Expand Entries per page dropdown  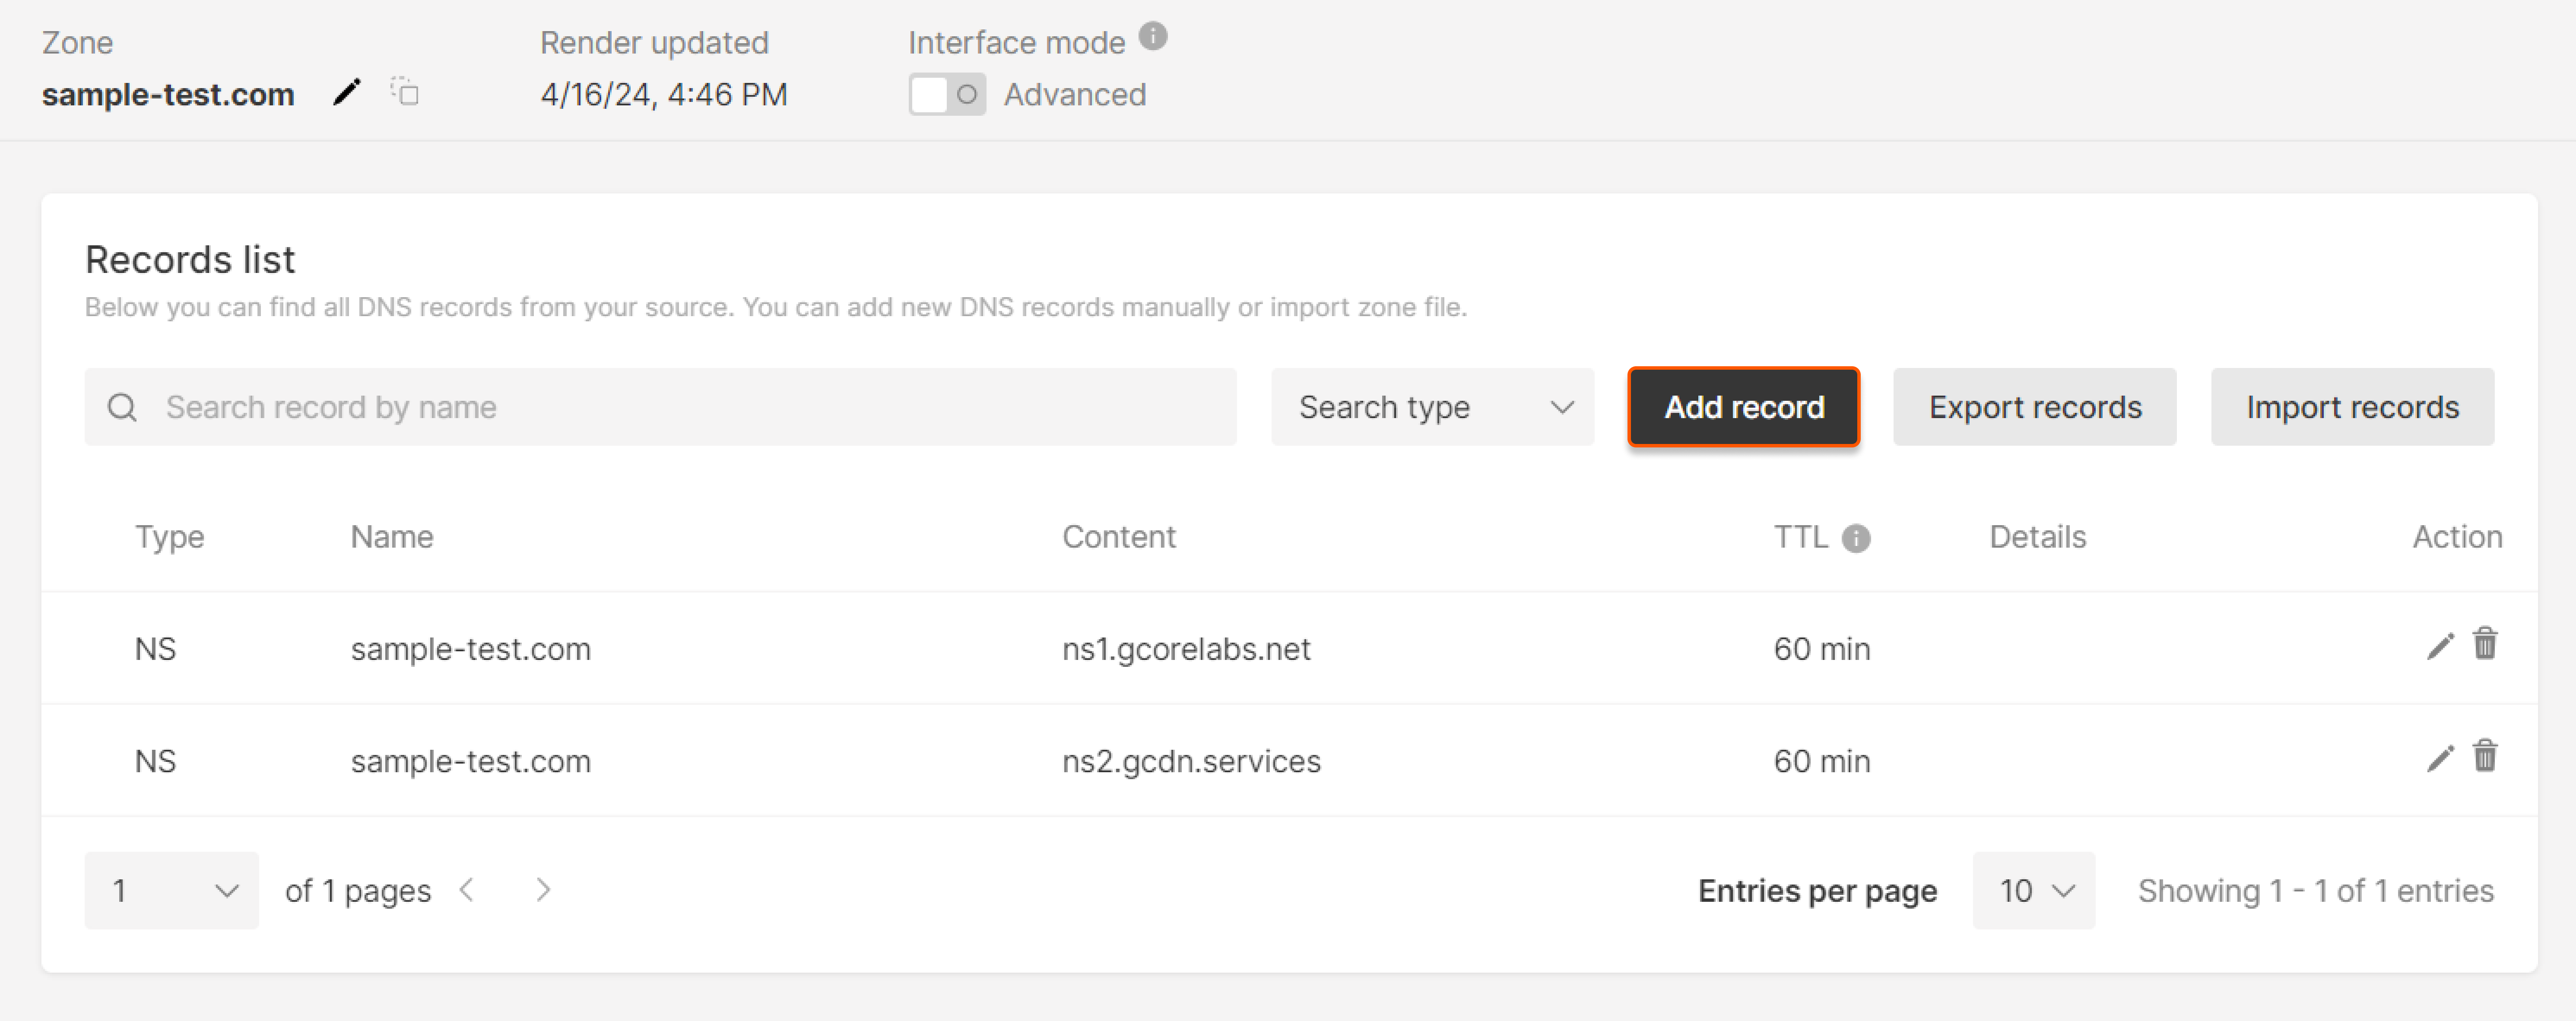pos(2033,890)
